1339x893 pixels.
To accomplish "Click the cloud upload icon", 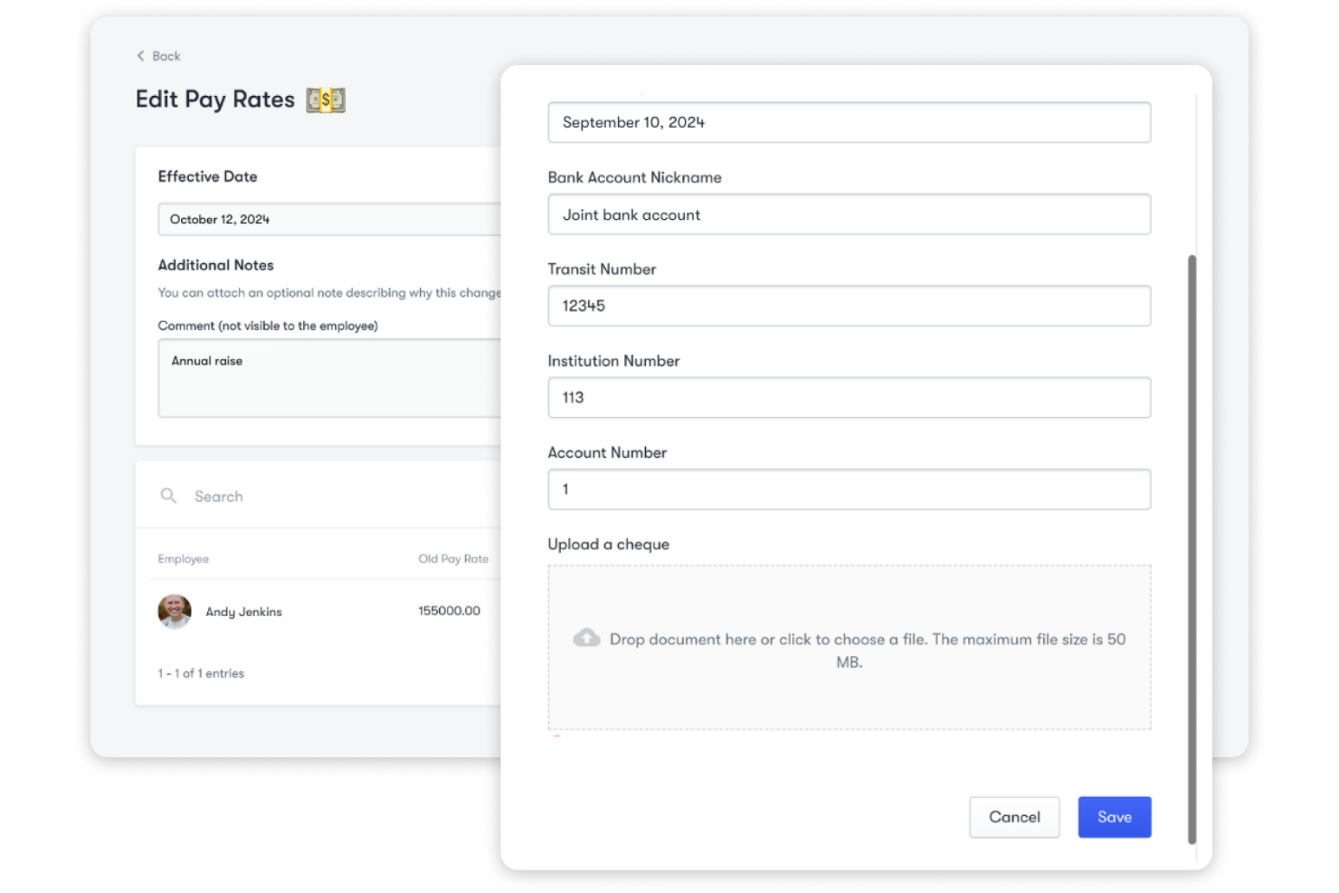I will [x=586, y=639].
